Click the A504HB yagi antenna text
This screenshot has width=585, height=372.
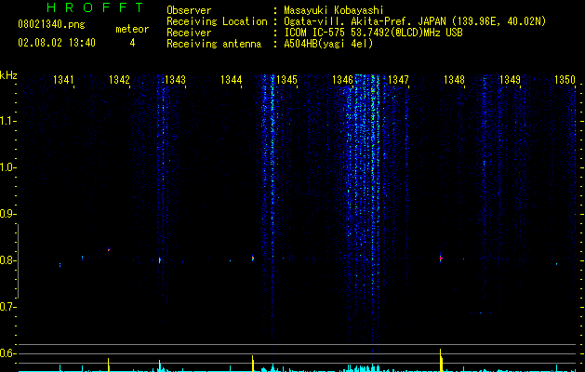click(x=328, y=44)
